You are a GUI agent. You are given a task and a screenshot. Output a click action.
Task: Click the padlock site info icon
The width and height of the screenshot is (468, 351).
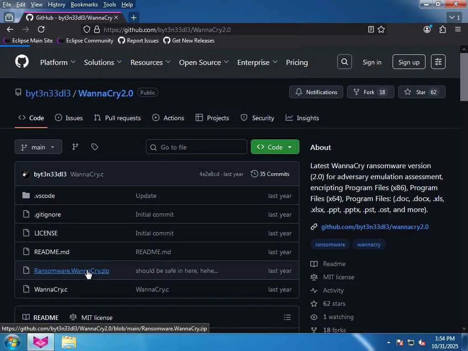click(x=97, y=29)
